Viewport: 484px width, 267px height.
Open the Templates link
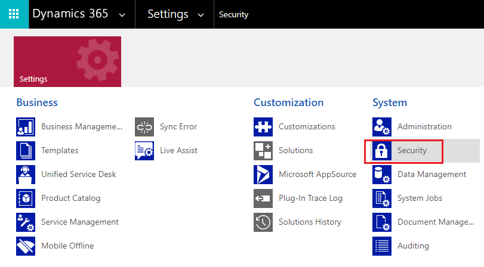[60, 150]
